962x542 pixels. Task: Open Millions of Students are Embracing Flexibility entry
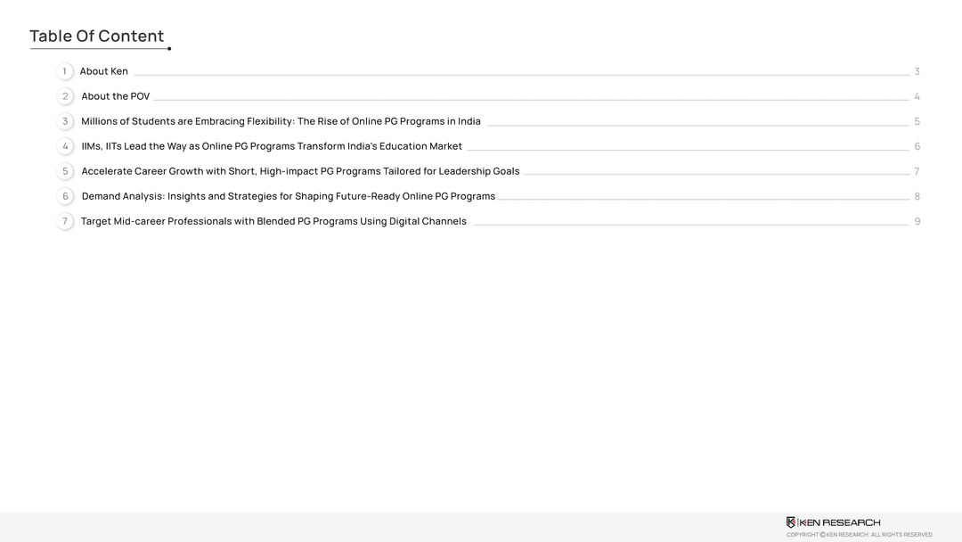(x=281, y=121)
